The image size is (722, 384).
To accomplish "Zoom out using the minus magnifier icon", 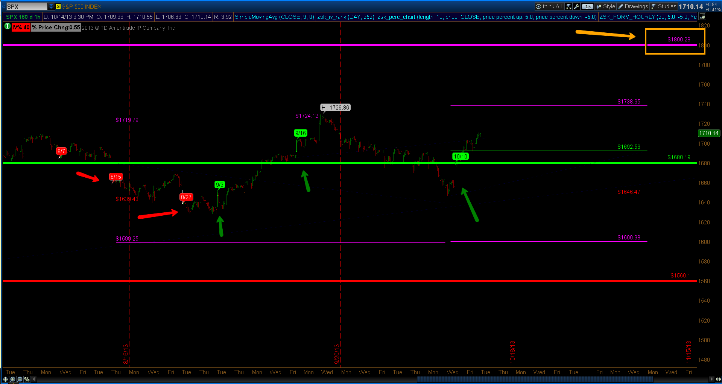I will click(20, 379).
